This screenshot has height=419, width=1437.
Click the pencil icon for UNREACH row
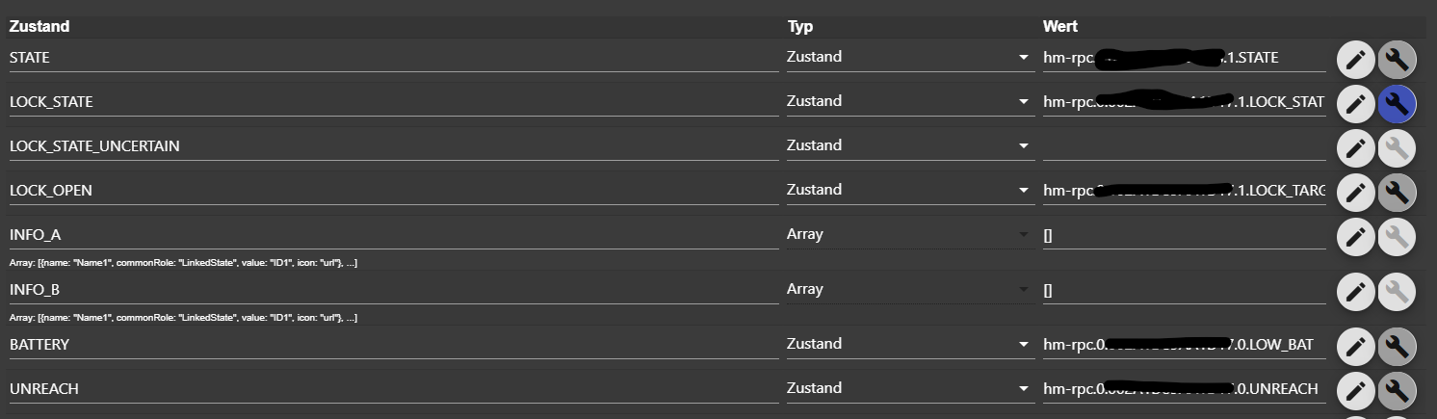pyautogui.click(x=1355, y=390)
